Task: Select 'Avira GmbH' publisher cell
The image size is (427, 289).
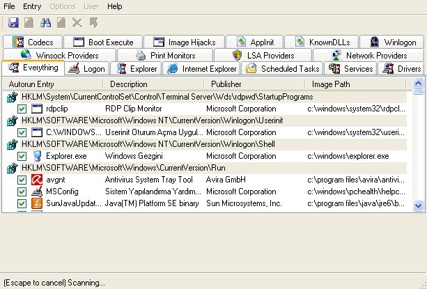Action: [x=226, y=180]
